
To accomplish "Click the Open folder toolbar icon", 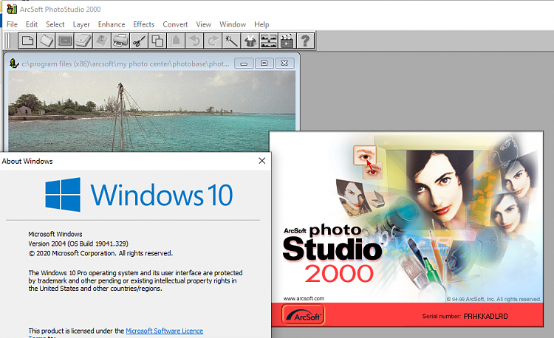I will click(46, 41).
